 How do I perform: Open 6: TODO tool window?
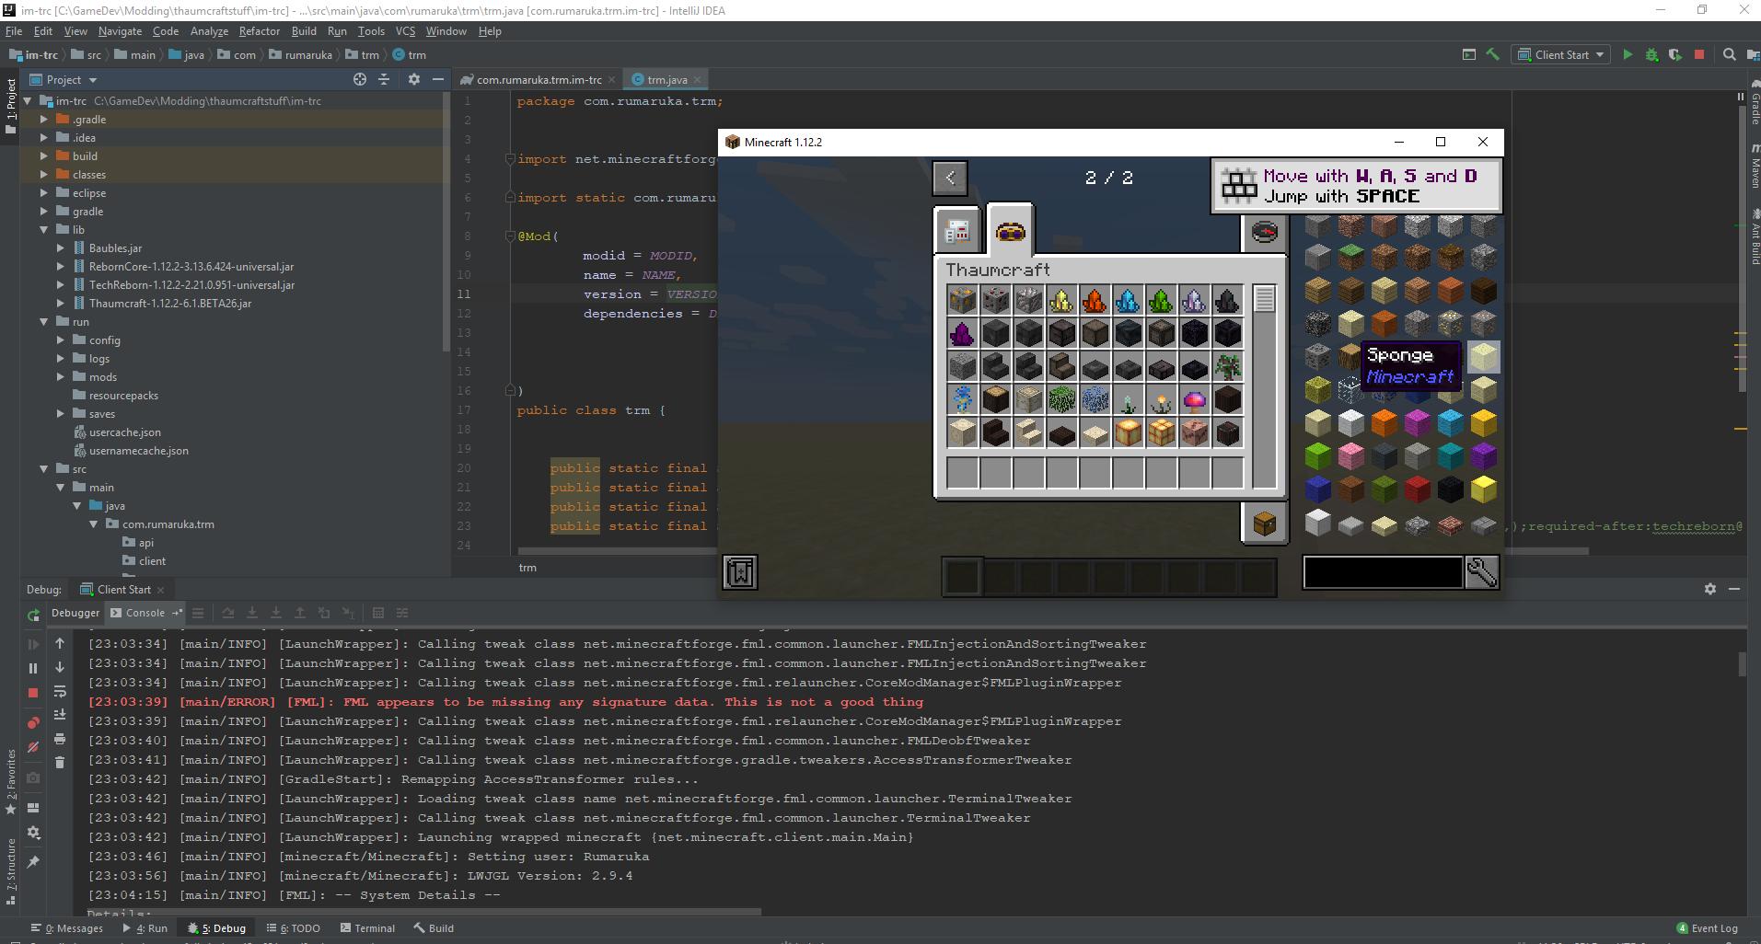click(x=293, y=928)
